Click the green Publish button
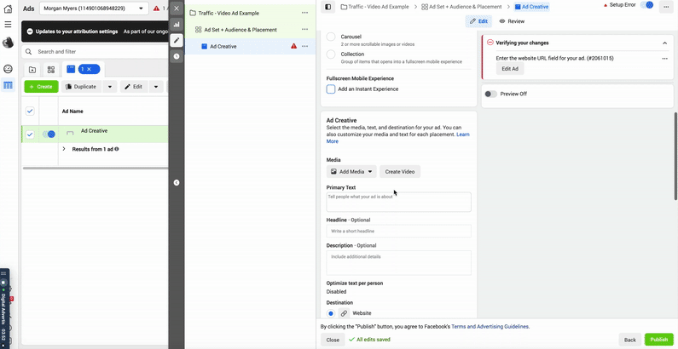This screenshot has width=678, height=349. click(658, 339)
